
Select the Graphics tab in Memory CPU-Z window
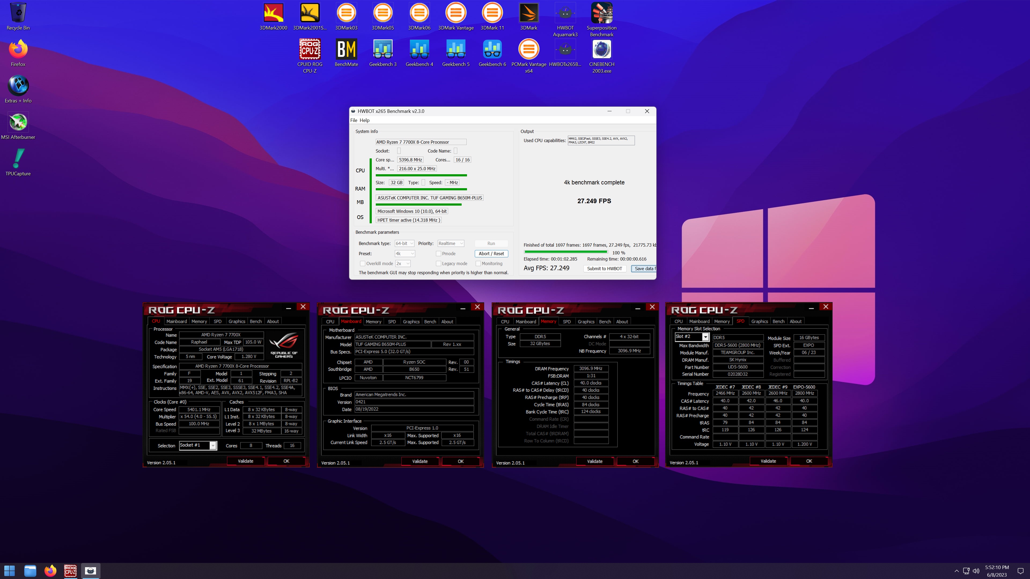[586, 322]
